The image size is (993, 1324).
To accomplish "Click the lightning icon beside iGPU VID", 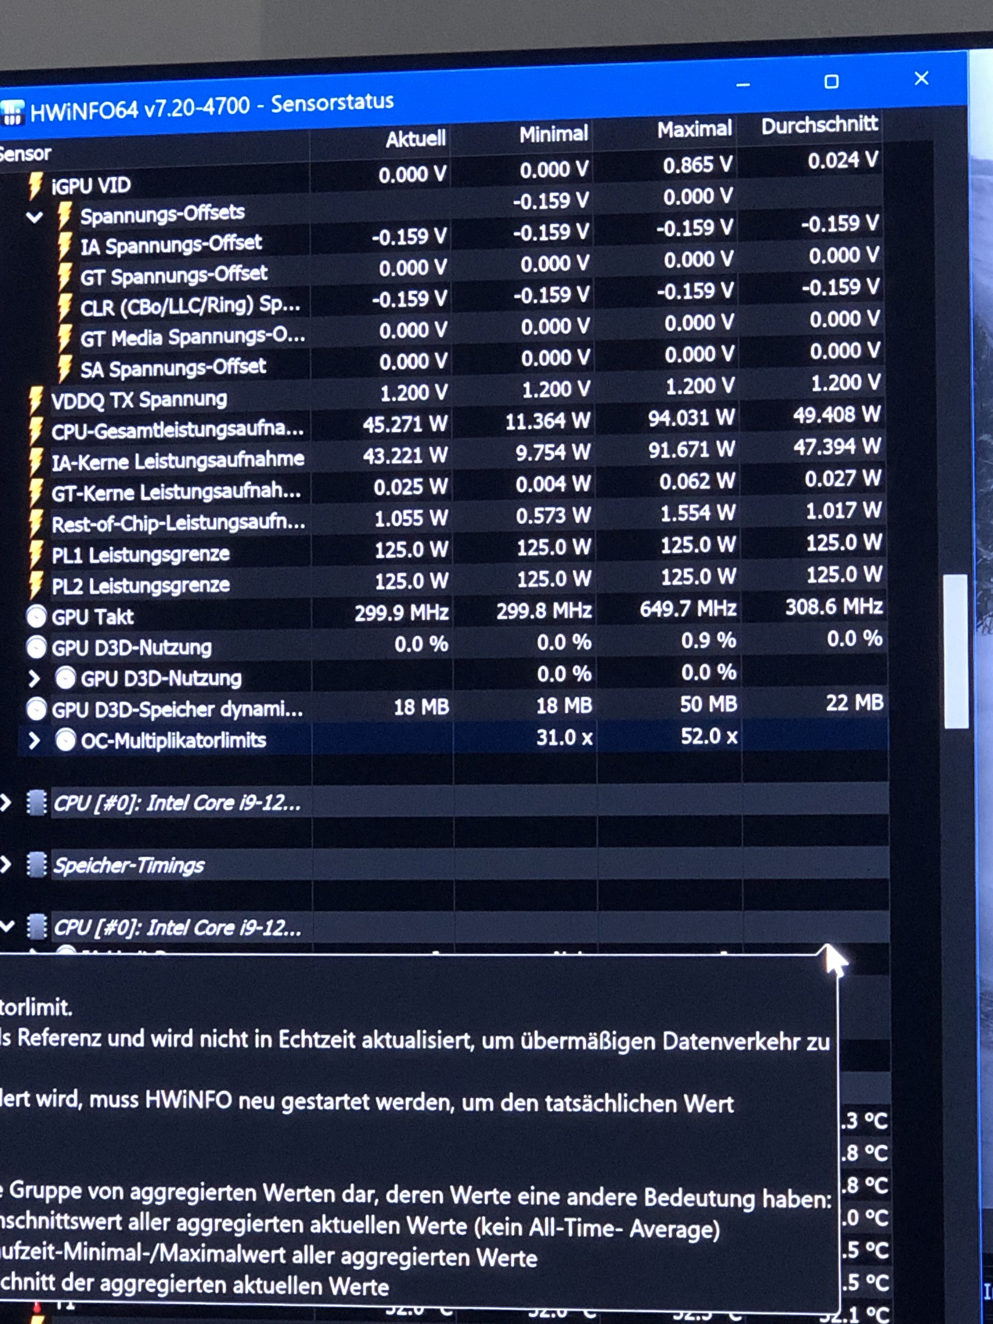I will (x=35, y=186).
